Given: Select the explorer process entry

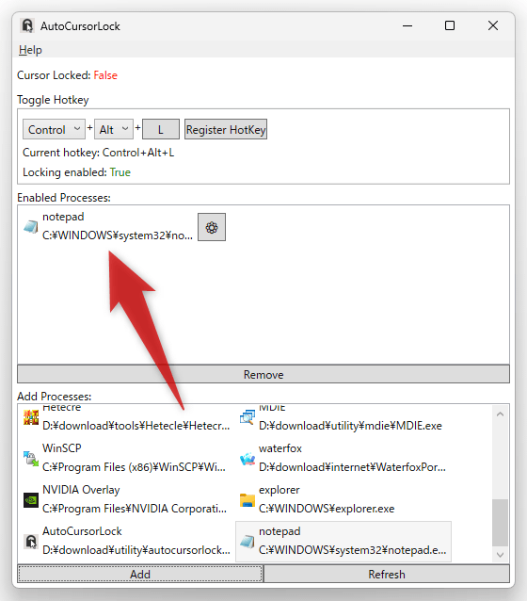Looking at the screenshot, I should 343,499.
